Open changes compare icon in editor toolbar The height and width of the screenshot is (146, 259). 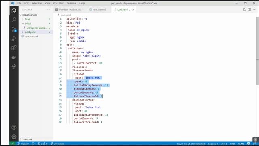[x=244, y=10]
